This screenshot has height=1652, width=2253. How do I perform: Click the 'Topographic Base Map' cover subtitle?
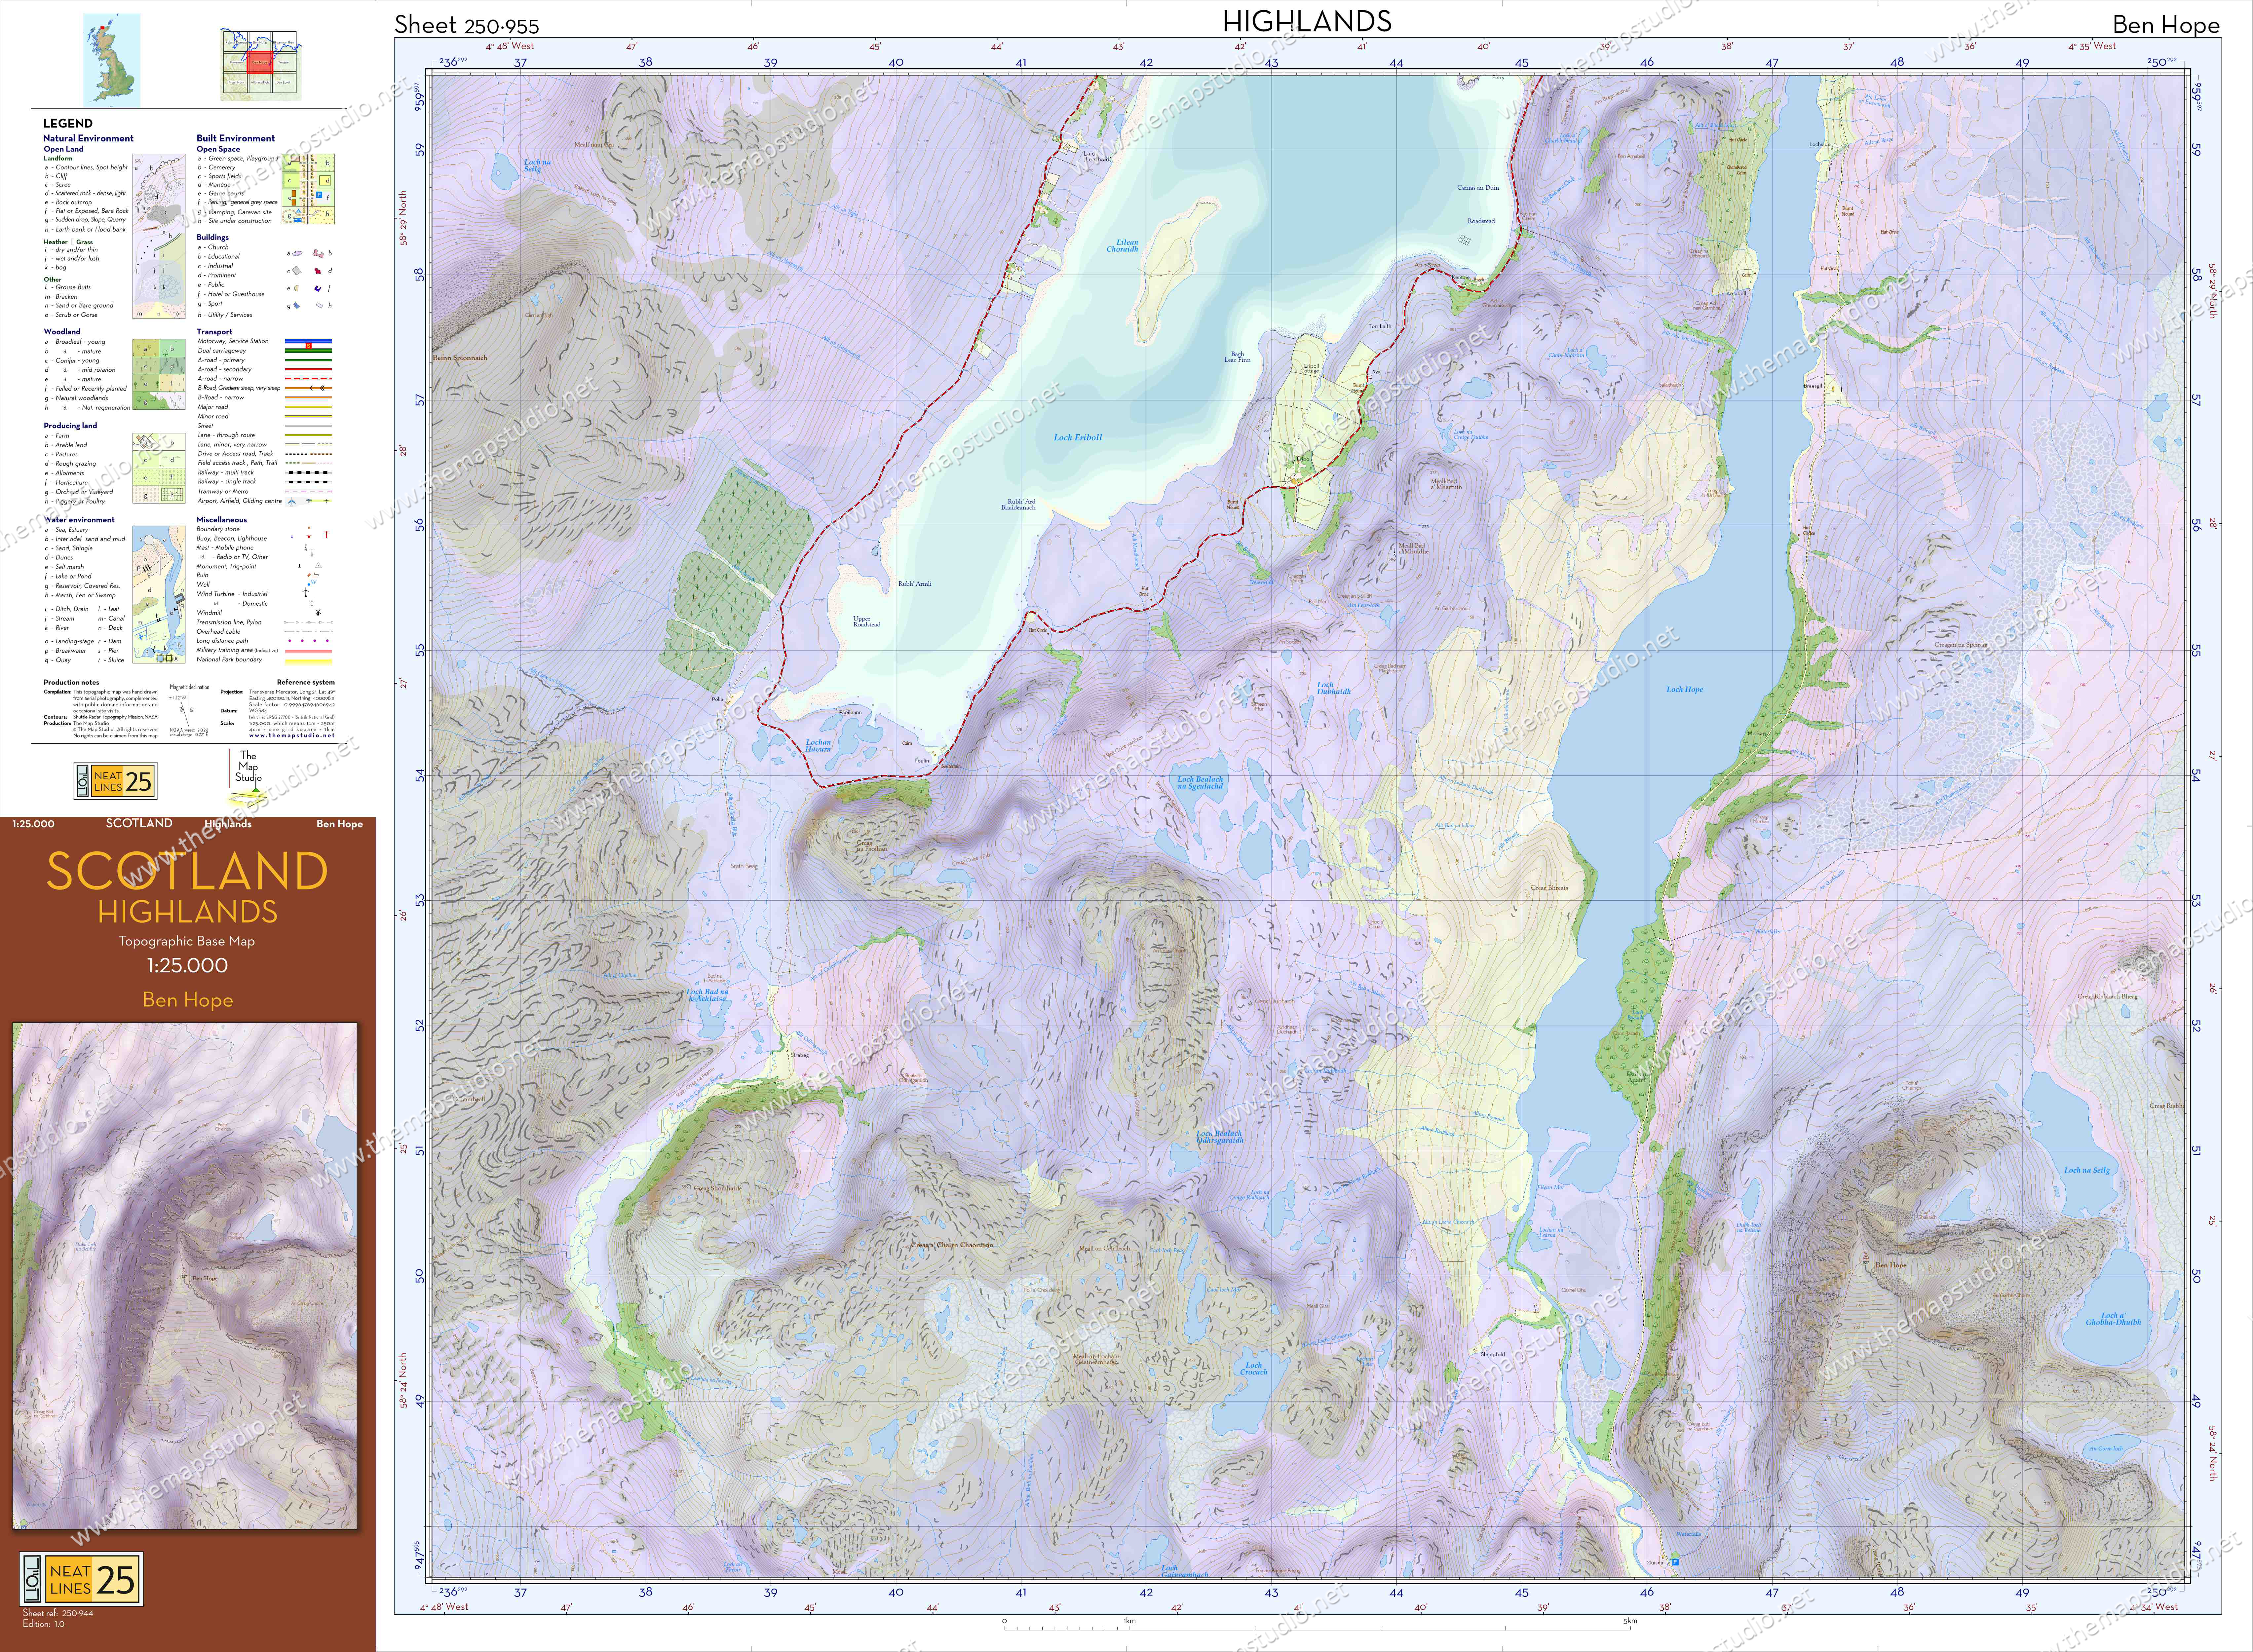pyautogui.click(x=187, y=941)
